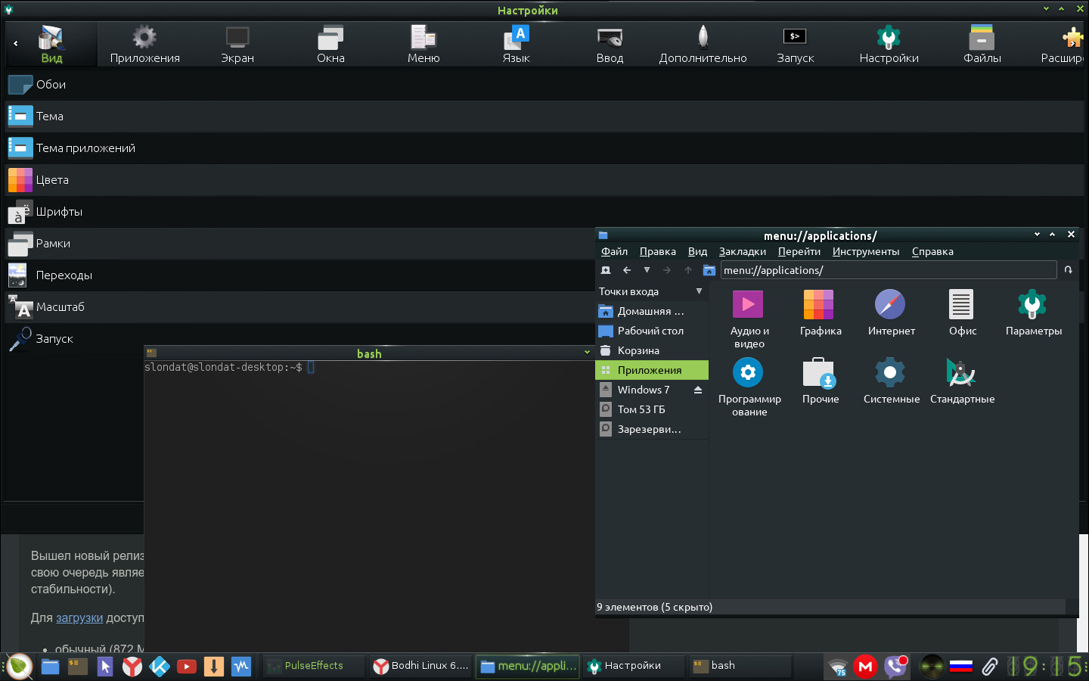Screen dimensions: 1089x681
Task: Open the Файлы settings category
Action: tap(982, 44)
